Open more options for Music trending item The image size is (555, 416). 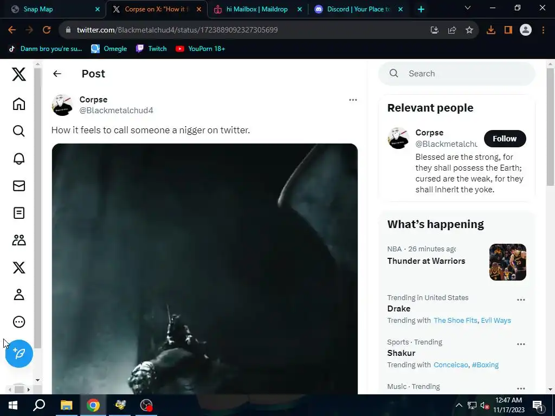(x=521, y=388)
